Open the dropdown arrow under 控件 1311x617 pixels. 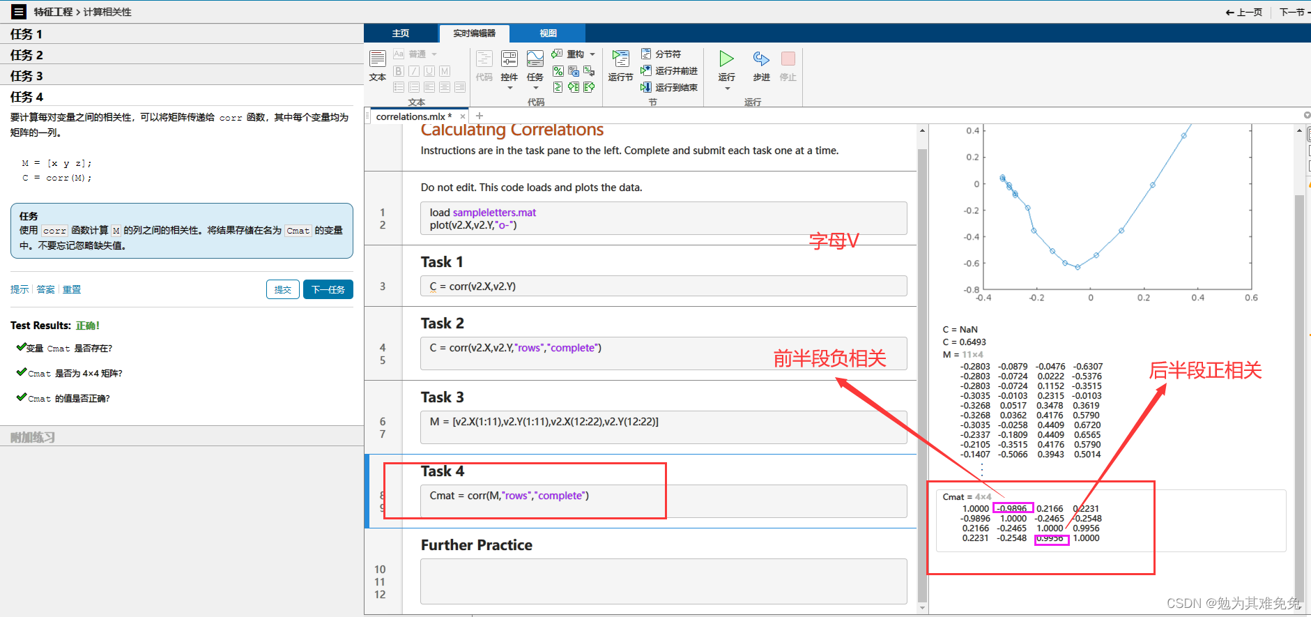click(x=509, y=88)
